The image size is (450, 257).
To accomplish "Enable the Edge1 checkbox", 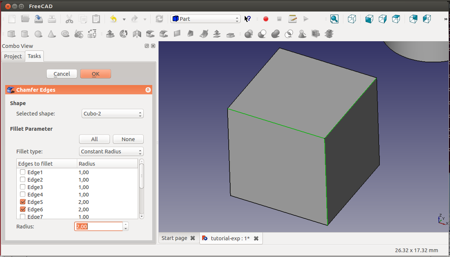I will (23, 172).
